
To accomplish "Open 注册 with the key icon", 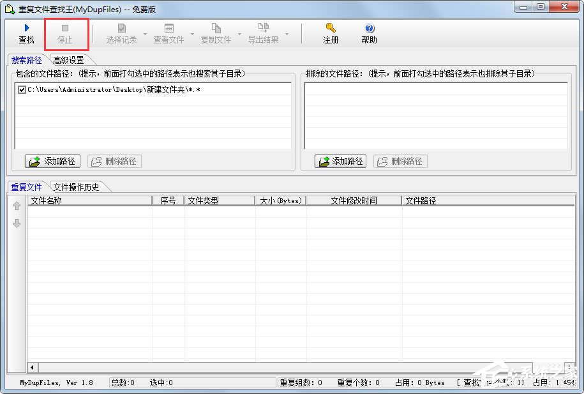I will pos(331,28).
